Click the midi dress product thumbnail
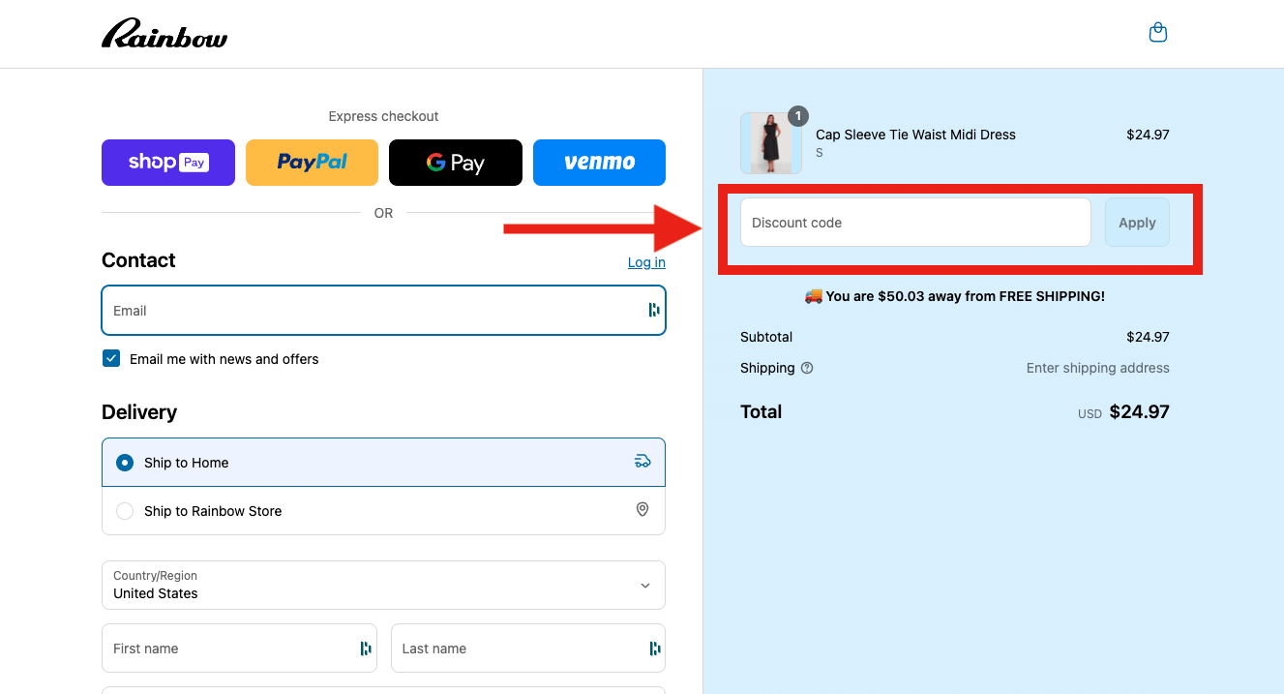This screenshot has height=694, width=1284. pyautogui.click(x=771, y=143)
